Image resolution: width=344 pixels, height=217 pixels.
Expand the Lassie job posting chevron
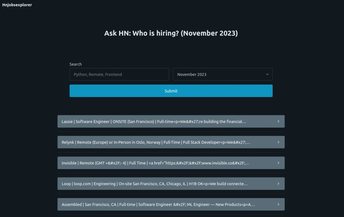[x=278, y=122]
